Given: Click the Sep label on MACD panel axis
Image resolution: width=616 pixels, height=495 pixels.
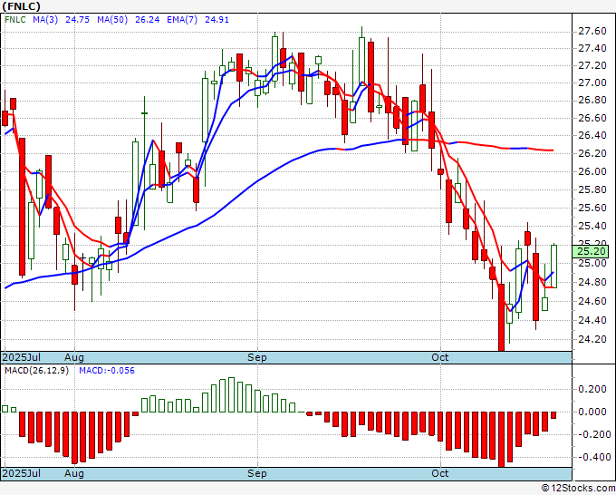Looking at the screenshot, I should 257,473.
